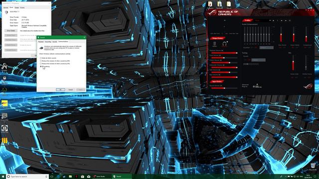Toggle the Bass Boost On/Off switch
319x179 pixels.
point(282,47)
